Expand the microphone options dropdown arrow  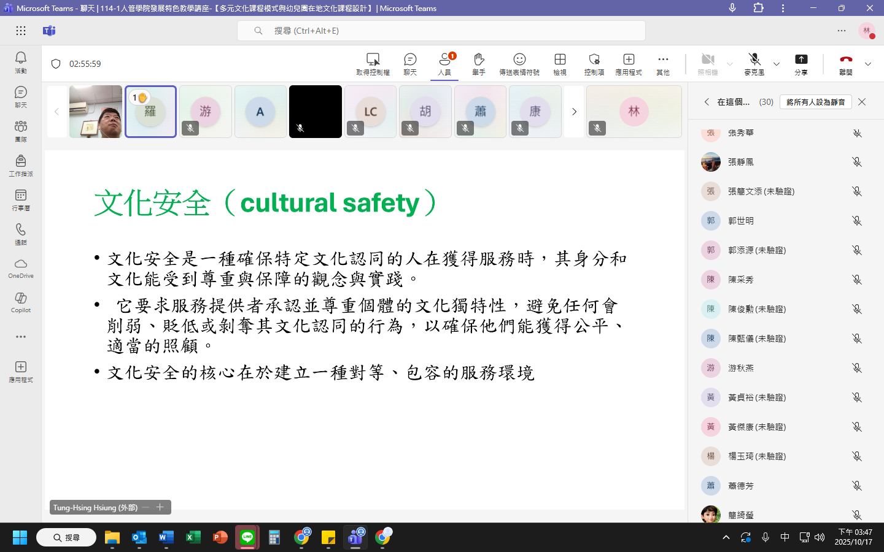coord(777,64)
